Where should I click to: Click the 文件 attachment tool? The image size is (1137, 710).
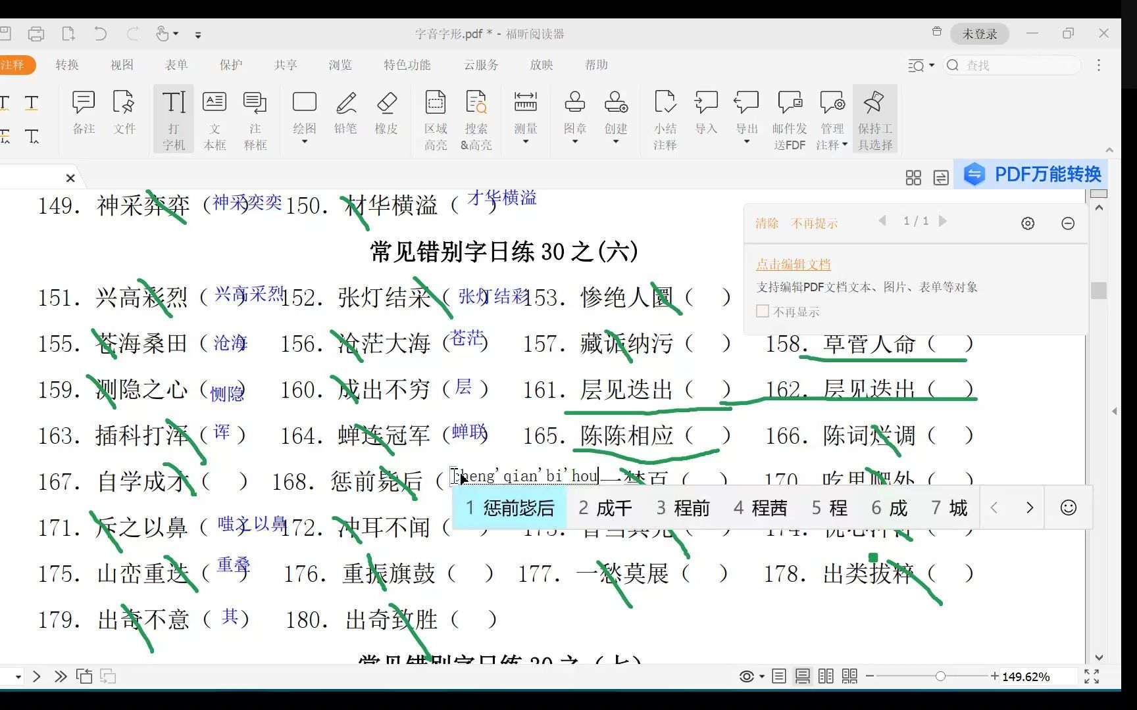click(x=124, y=112)
